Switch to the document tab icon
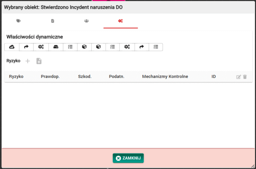256x169 pixels. (52, 21)
